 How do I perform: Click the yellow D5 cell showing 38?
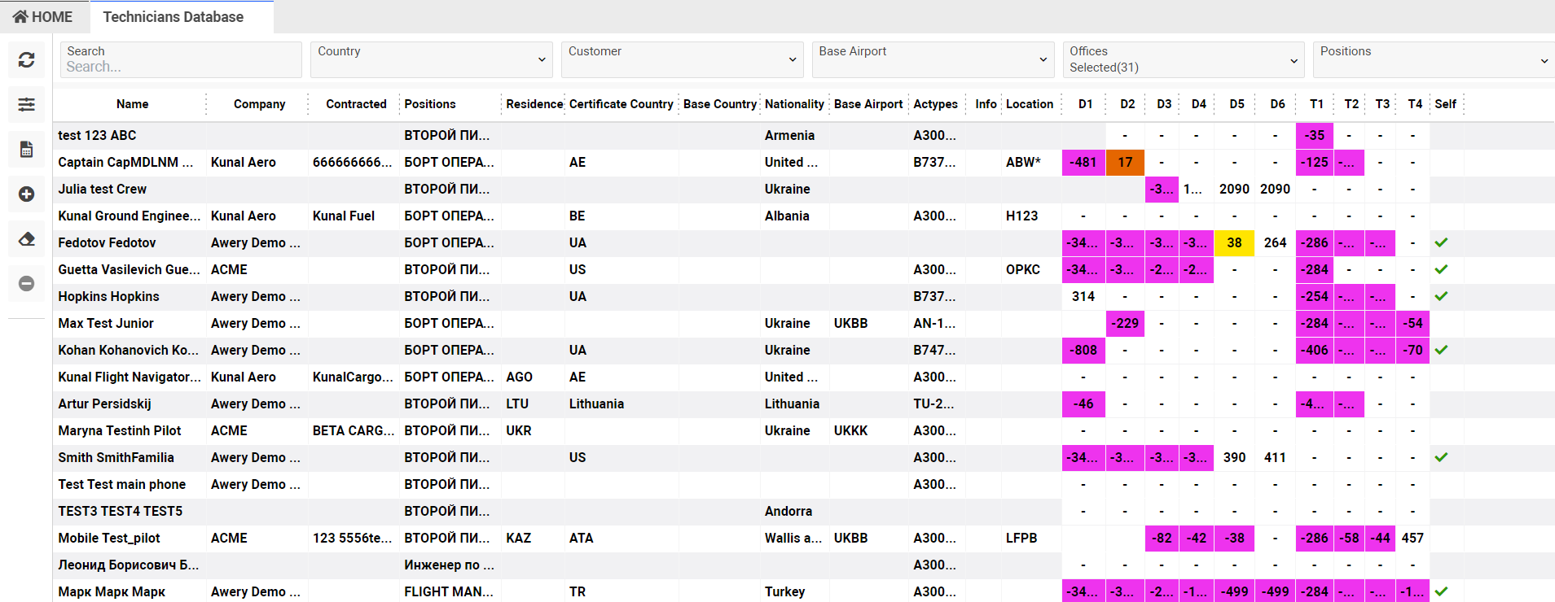(1234, 242)
